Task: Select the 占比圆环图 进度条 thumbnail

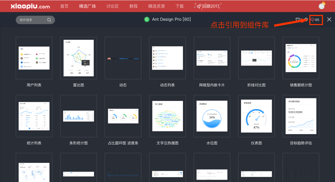Action: [x=123, y=116]
